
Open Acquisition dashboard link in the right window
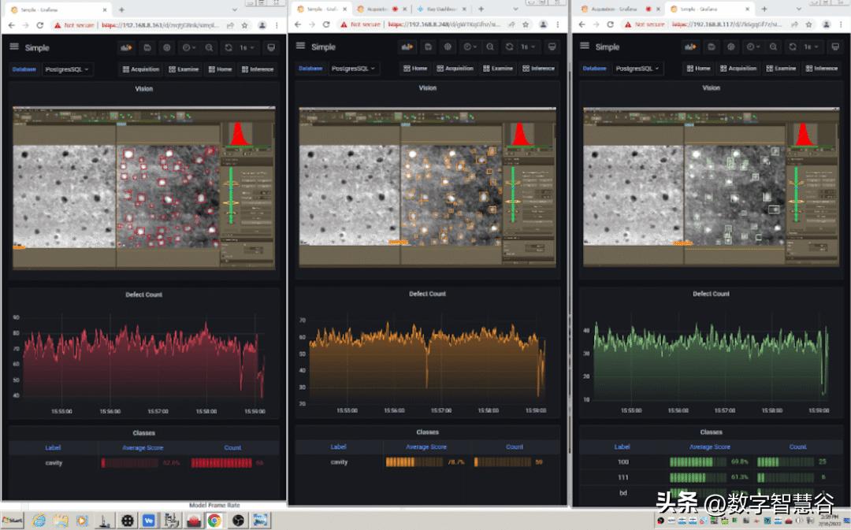point(738,69)
